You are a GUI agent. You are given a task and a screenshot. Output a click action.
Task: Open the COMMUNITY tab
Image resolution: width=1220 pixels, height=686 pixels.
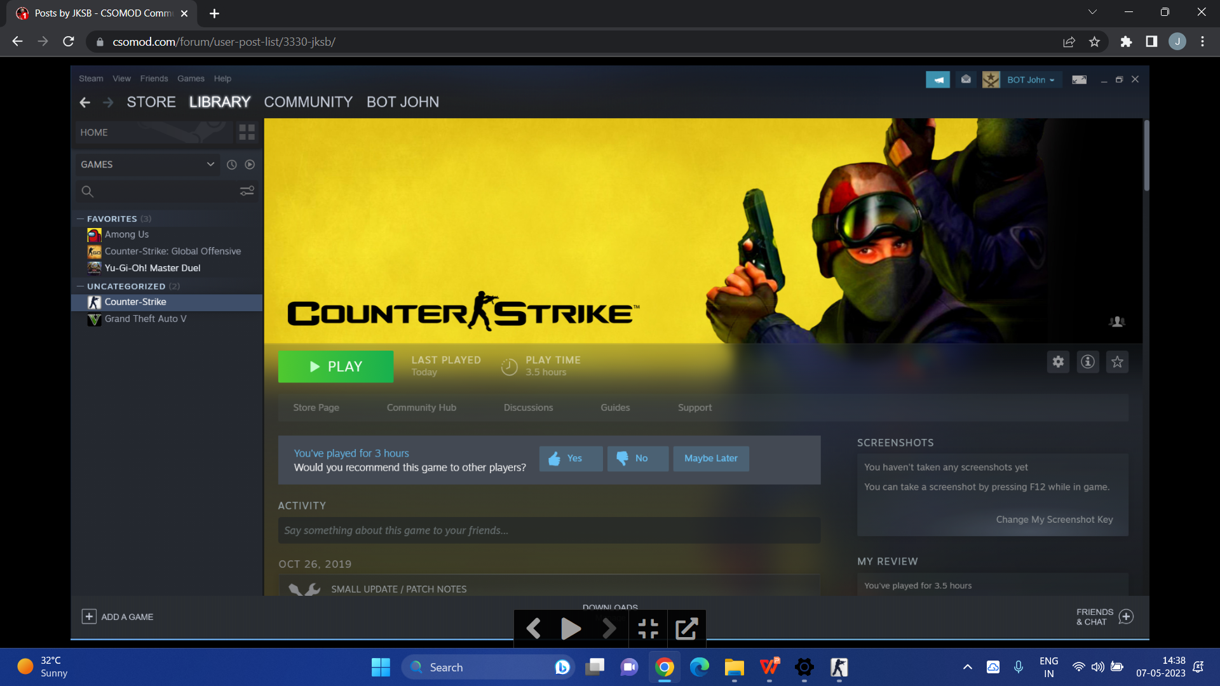click(x=308, y=102)
